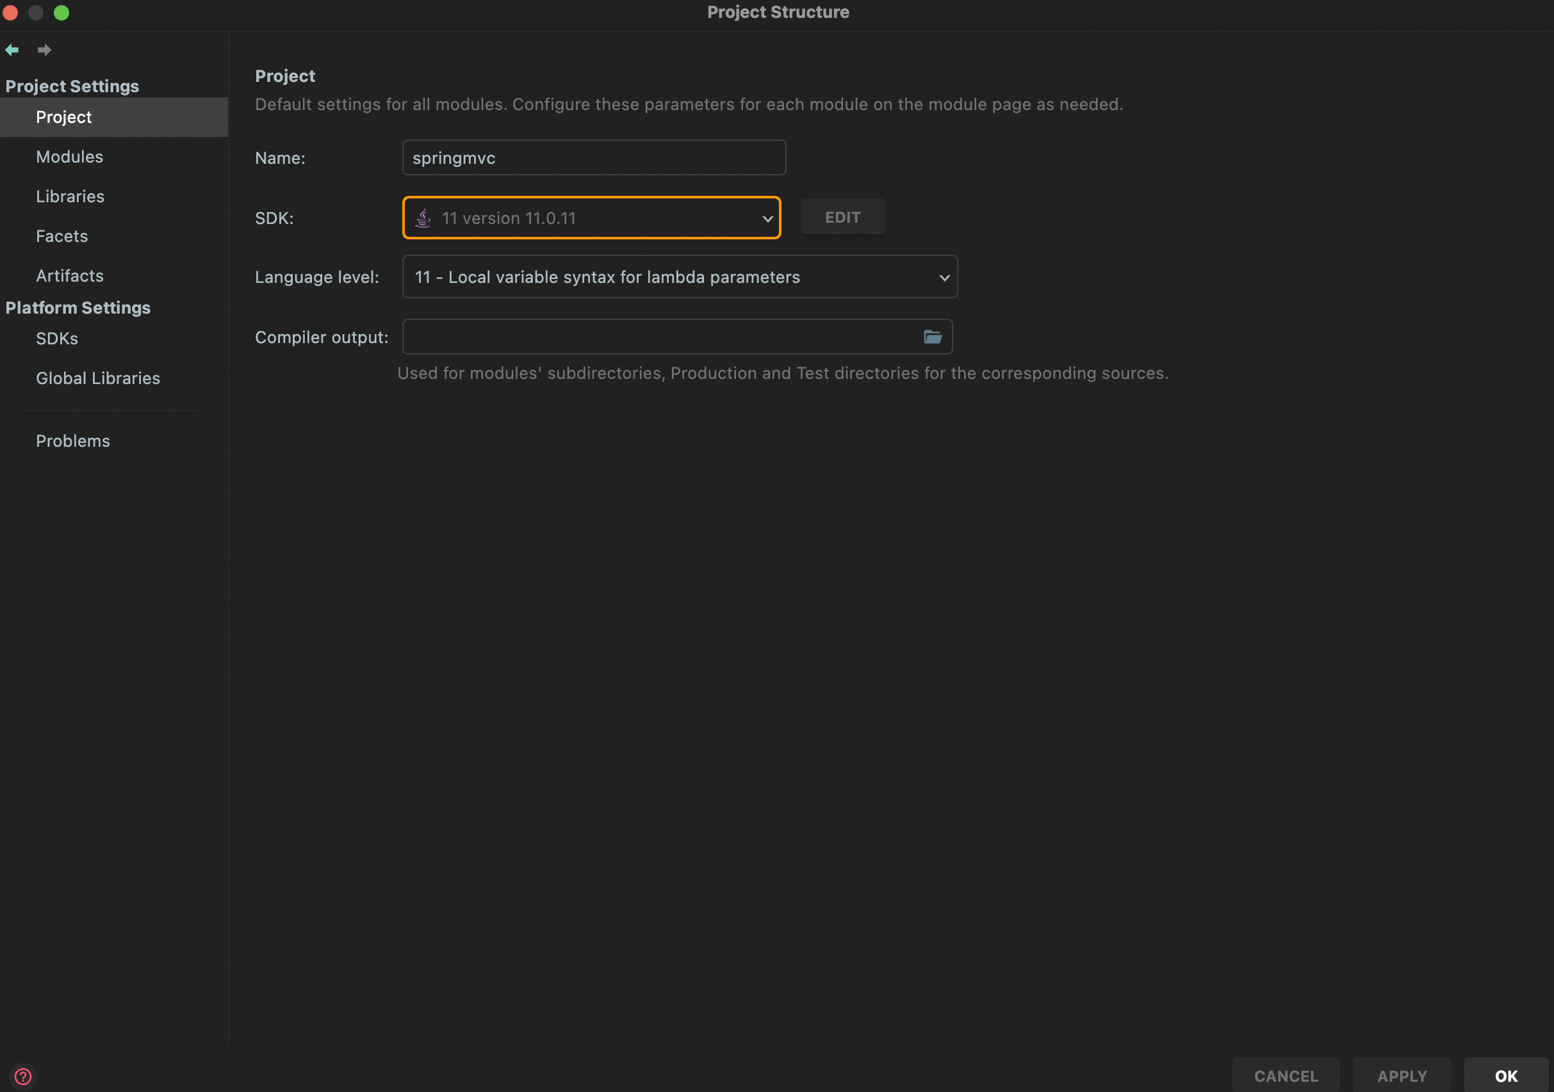The height and width of the screenshot is (1092, 1554).
Task: Select Modules in Project Settings
Action: pyautogui.click(x=69, y=157)
